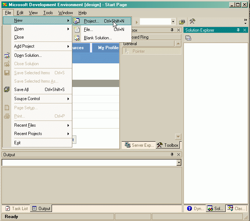Open the Window menu

[65, 13]
